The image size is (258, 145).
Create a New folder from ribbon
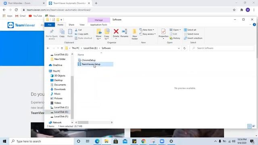[x=135, y=34]
